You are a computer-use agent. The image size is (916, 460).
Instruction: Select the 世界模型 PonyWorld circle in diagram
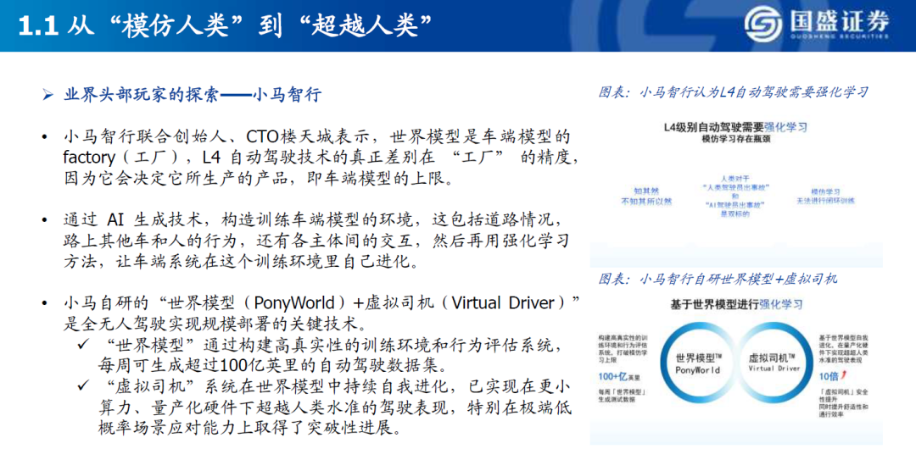pyautogui.click(x=697, y=363)
